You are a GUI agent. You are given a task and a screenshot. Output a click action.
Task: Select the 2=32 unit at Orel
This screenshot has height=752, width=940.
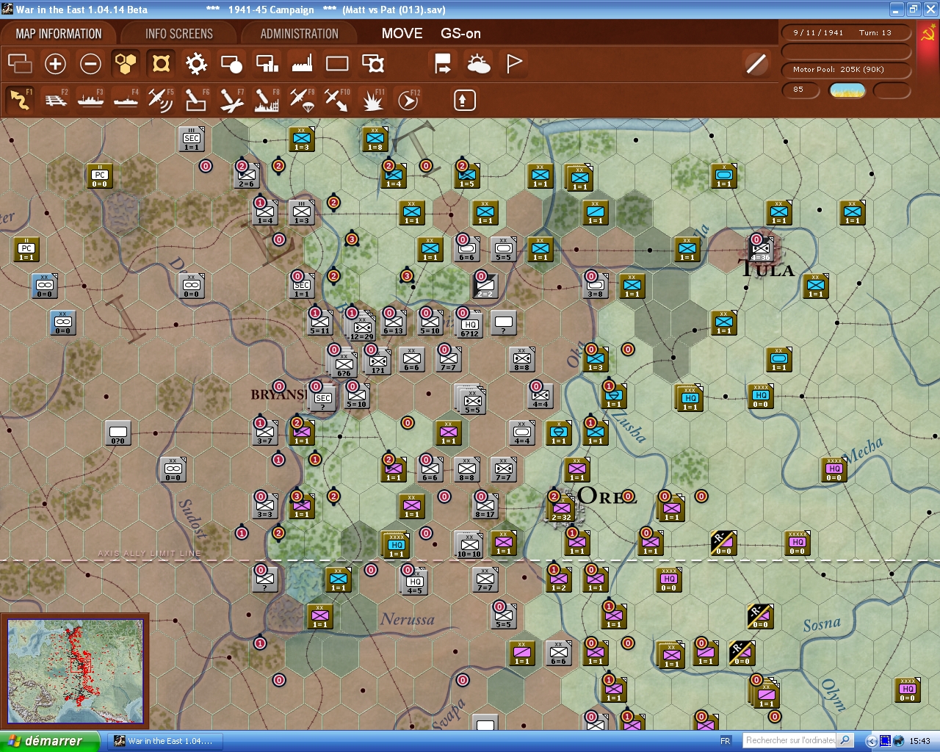click(562, 507)
